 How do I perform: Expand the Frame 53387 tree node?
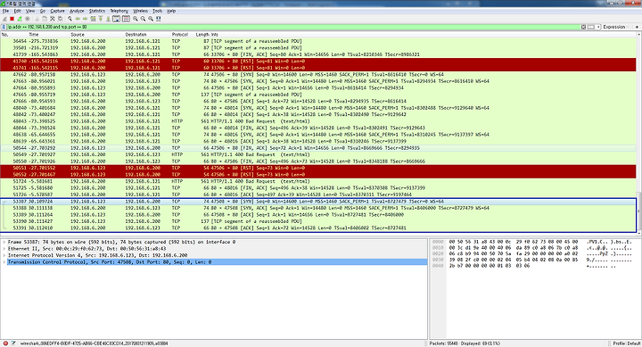pos(4,242)
